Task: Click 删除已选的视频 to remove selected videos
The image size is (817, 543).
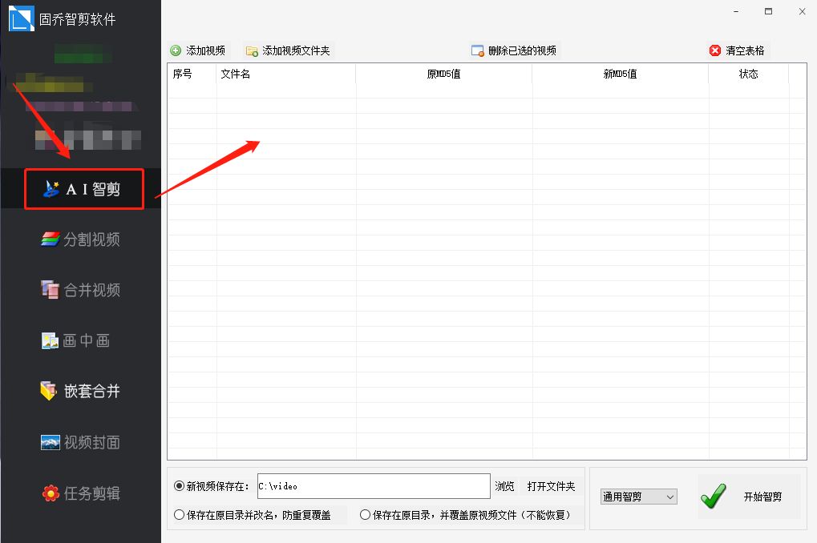Action: 515,50
